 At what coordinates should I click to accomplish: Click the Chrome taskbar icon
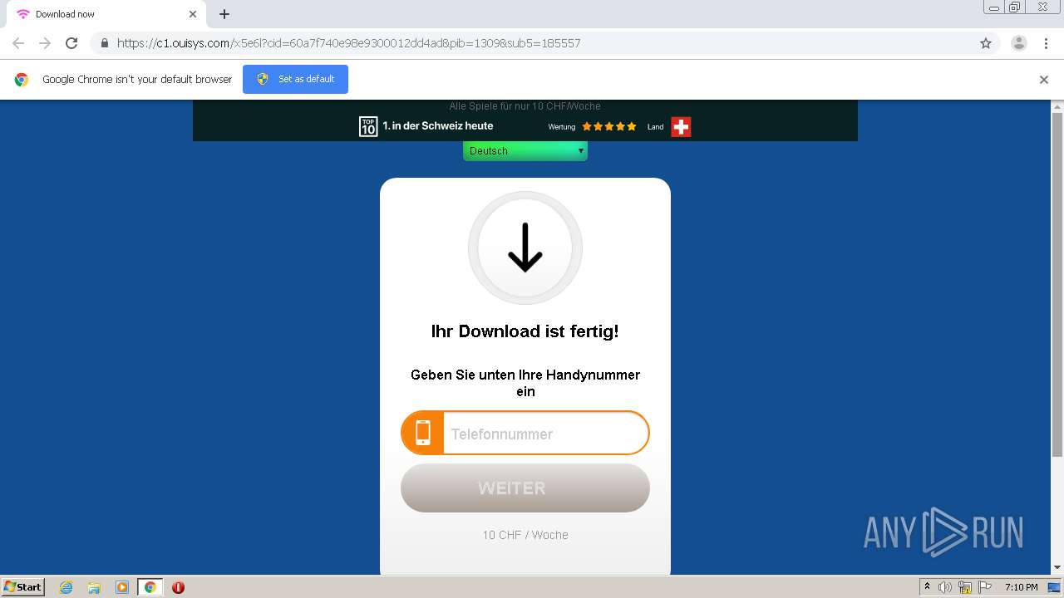pyautogui.click(x=150, y=587)
